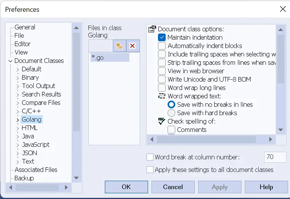Select the Java tree item
The height and width of the screenshot is (199, 290).
tap(28, 136)
